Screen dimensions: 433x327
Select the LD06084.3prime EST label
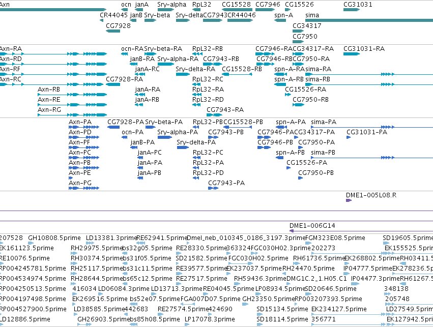pos(124,289)
